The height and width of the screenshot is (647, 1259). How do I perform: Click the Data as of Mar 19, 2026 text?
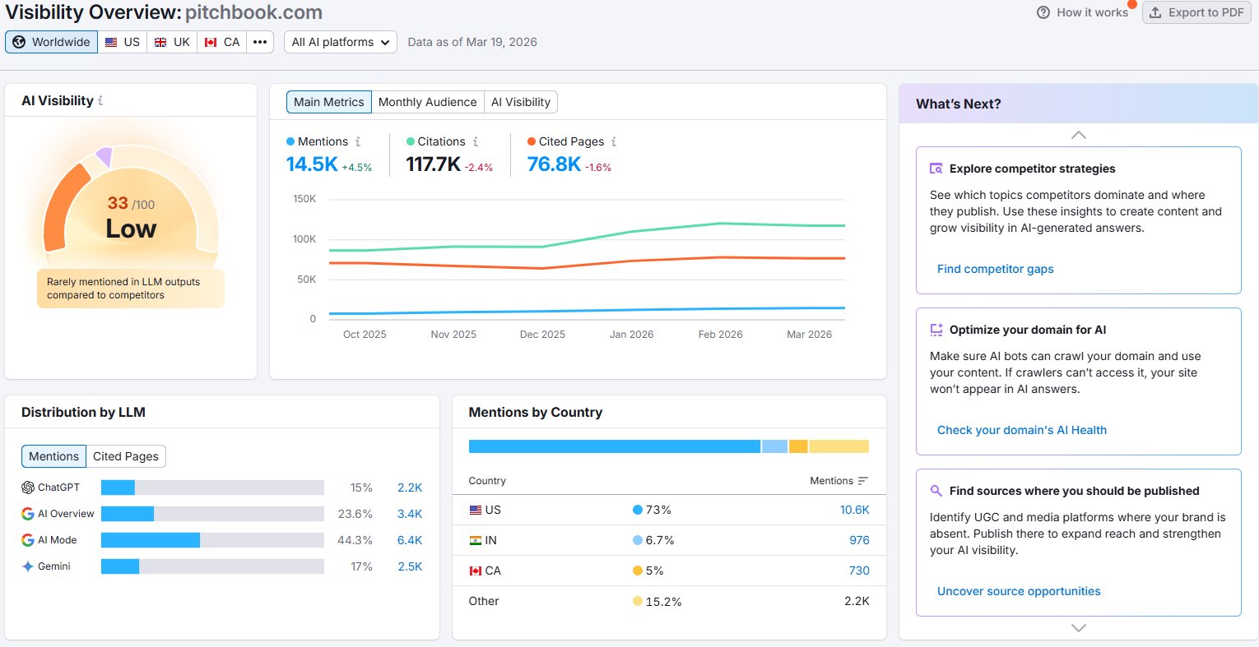pos(472,42)
